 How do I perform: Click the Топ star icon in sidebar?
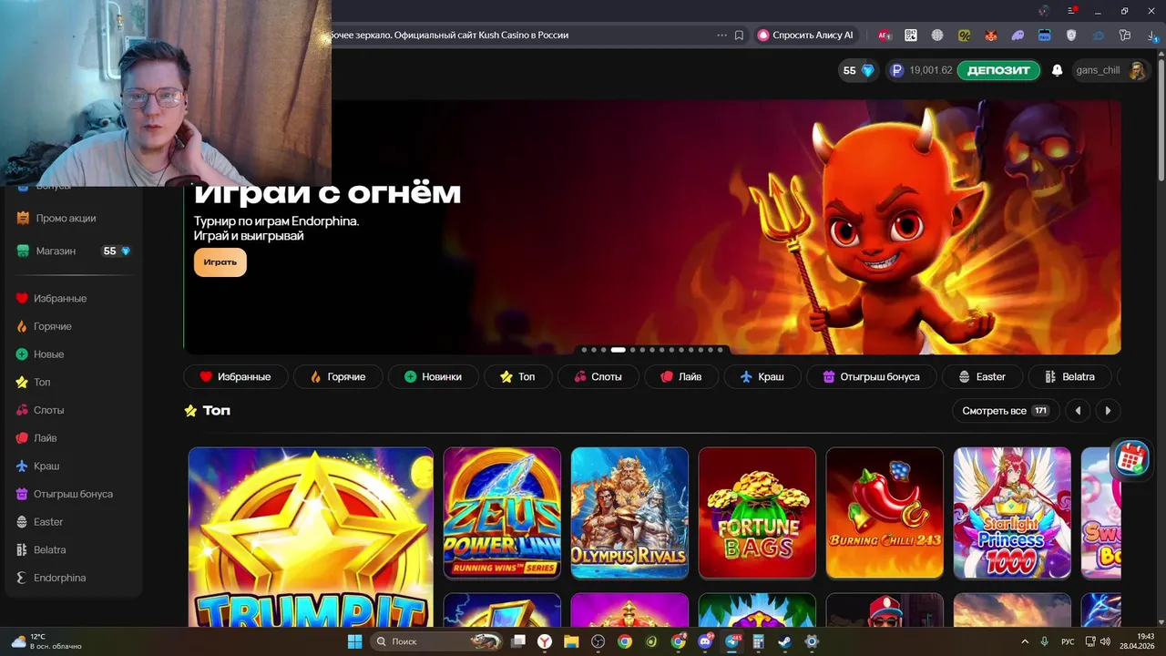tap(23, 383)
